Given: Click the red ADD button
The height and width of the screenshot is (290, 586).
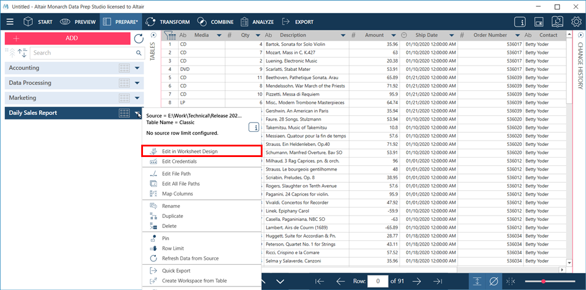Looking at the screenshot, I should (x=67, y=38).
